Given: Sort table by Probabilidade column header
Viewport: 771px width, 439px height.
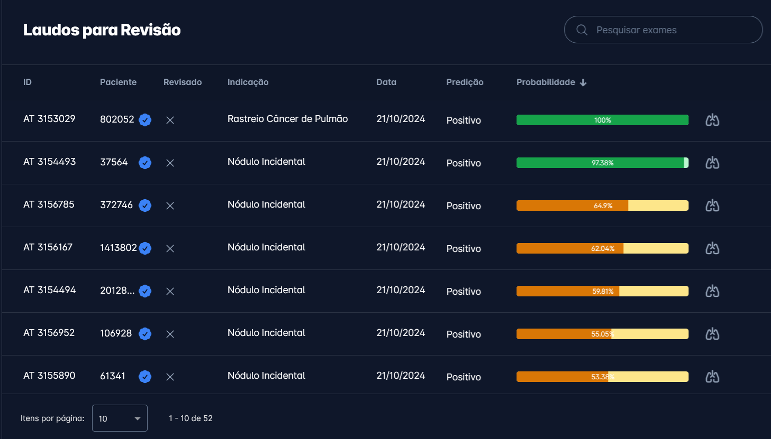Looking at the screenshot, I should click(546, 82).
